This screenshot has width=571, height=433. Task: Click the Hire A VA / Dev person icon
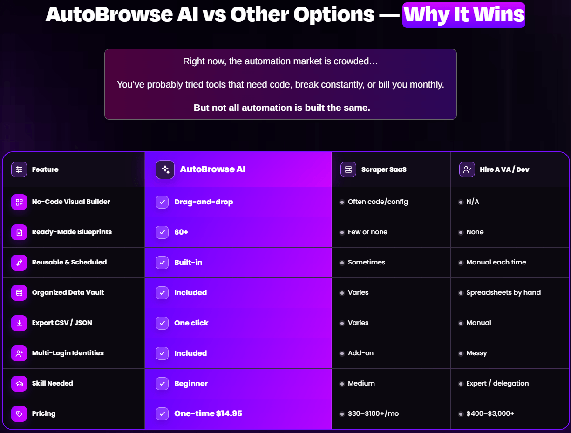tap(467, 169)
